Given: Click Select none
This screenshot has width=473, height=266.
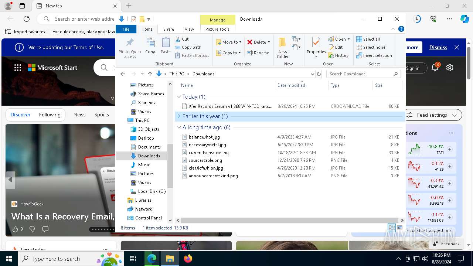Looking at the screenshot, I should pyautogui.click(x=371, y=47).
